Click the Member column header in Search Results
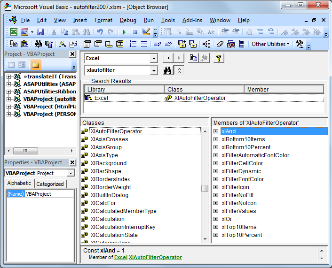This screenshot has width=332, height=268. pyautogui.click(x=284, y=89)
